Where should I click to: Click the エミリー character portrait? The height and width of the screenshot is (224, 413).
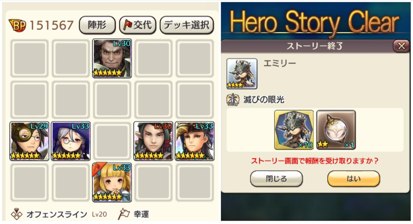(242, 74)
